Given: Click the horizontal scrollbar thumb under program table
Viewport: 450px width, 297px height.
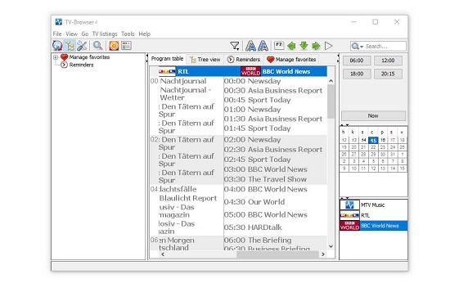Looking at the screenshot, I should pos(278,254).
